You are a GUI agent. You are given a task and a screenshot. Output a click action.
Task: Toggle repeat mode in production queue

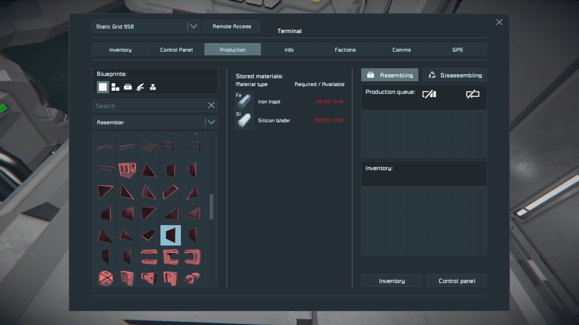pyautogui.click(x=473, y=94)
